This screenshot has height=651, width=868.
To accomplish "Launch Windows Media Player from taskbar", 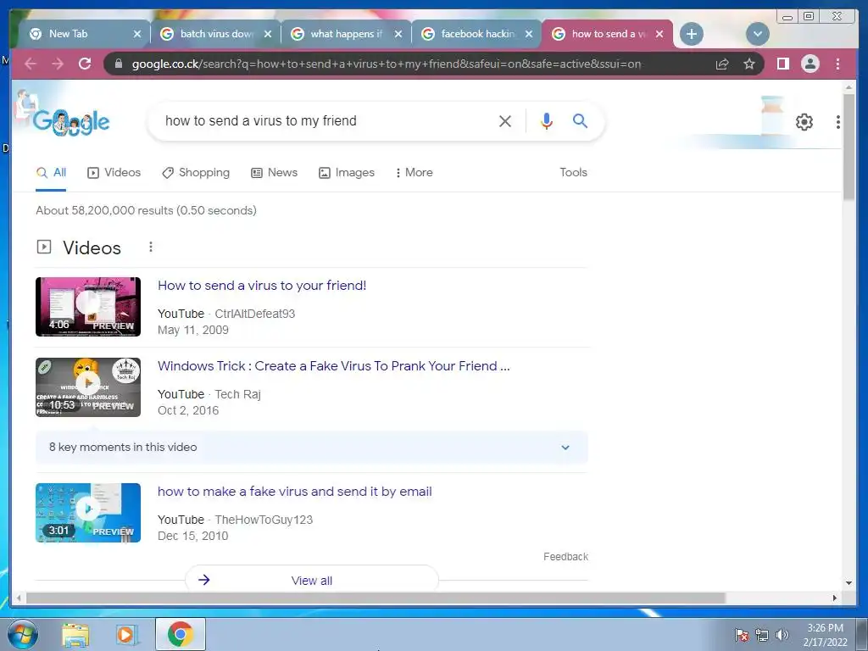I will [126, 635].
